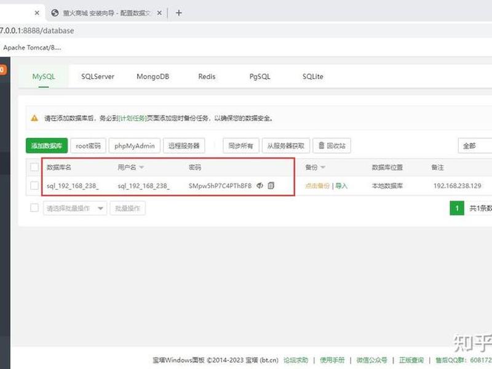Click the remark 192.168.238.129
This screenshot has width=492, height=369.
tap(457, 186)
